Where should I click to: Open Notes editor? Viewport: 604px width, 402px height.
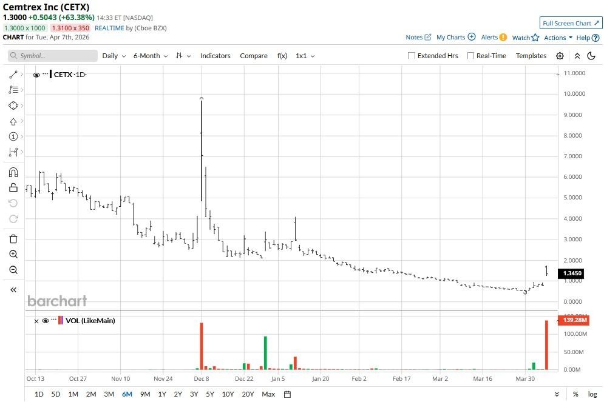(418, 38)
